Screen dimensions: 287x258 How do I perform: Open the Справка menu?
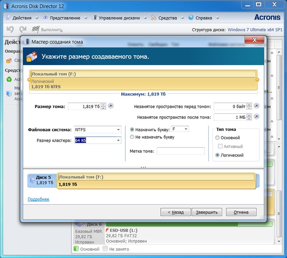click(203, 18)
